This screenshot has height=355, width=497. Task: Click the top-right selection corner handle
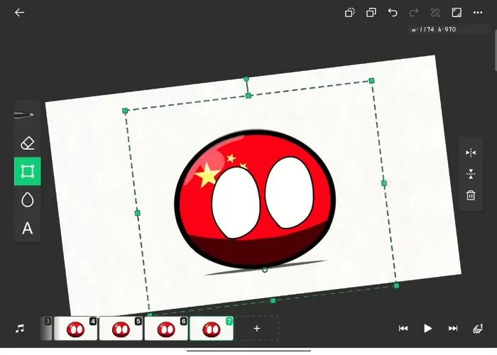pos(371,81)
